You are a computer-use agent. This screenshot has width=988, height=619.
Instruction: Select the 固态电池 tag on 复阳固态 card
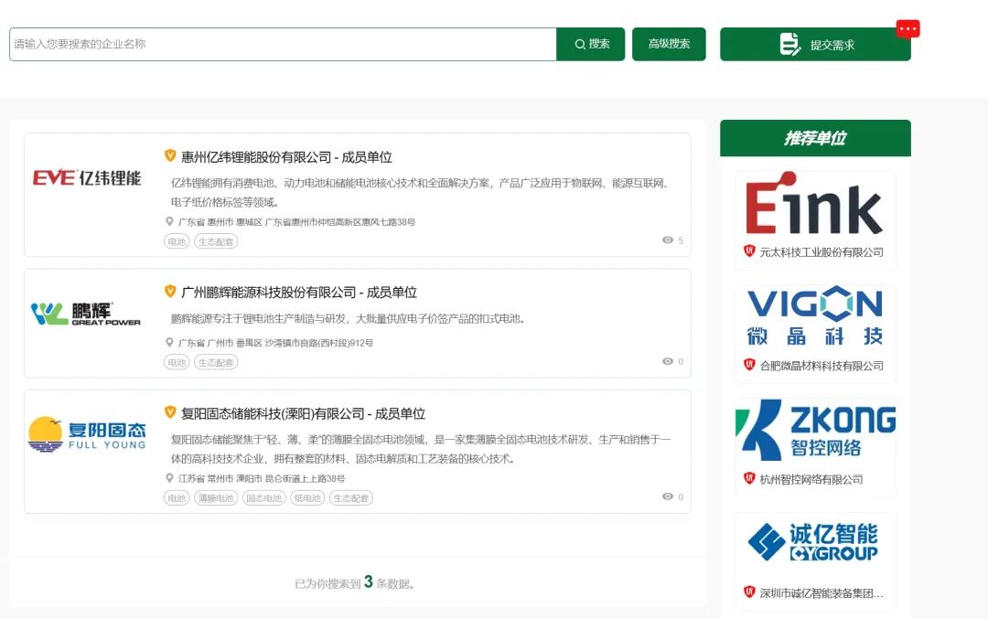(264, 497)
